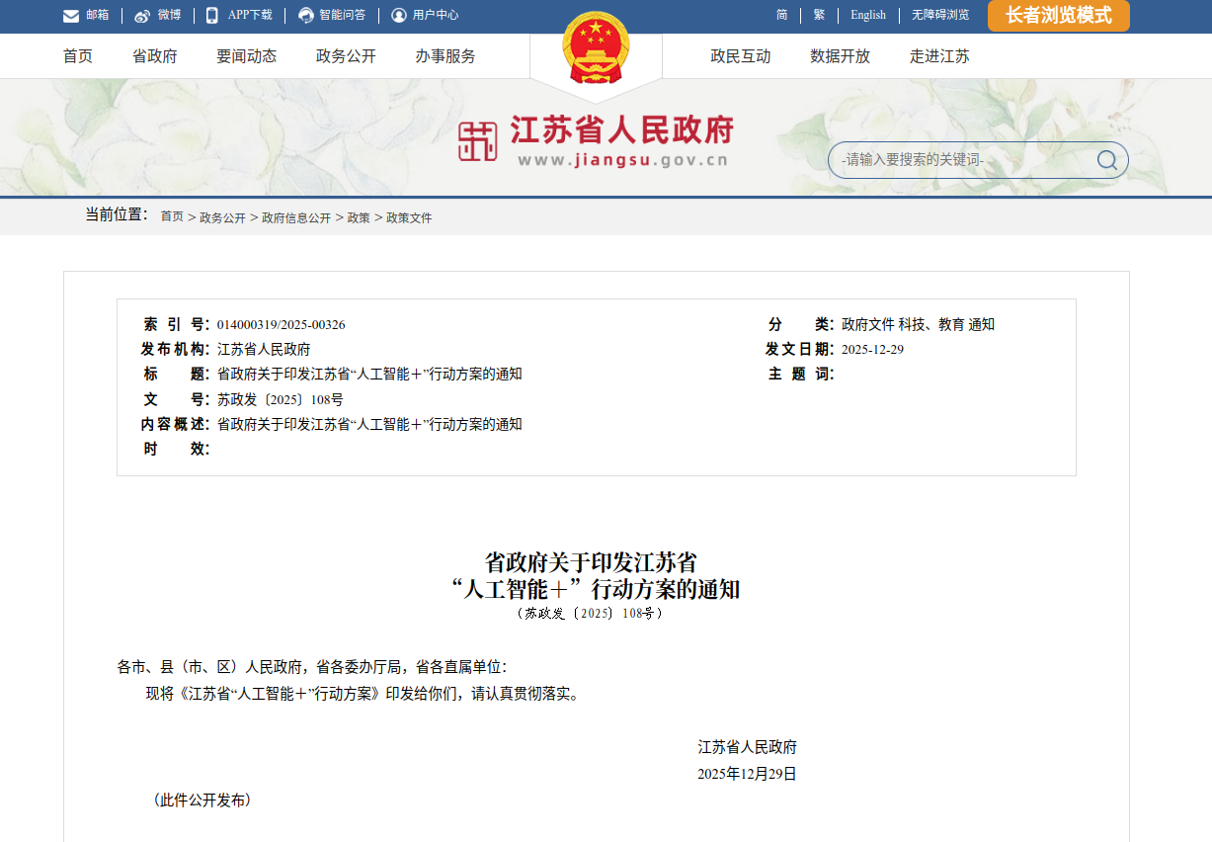The image size is (1212, 842).
Task: Switch to simplified Chinese (简)
Action: 782,15
